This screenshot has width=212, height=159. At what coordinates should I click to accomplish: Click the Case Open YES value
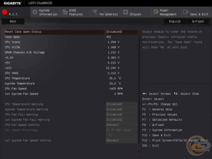click(x=109, y=37)
